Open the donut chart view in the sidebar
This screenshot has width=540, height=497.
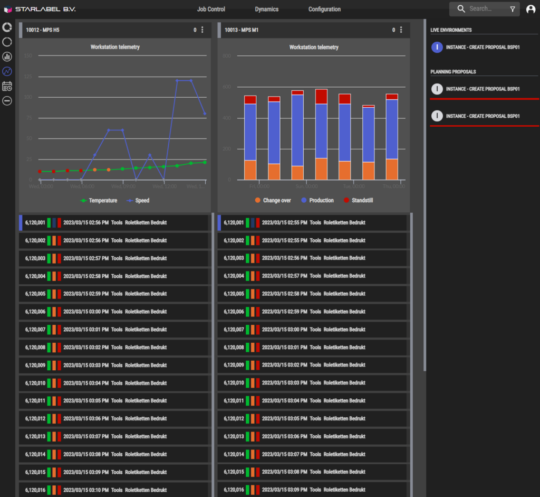(x=7, y=27)
